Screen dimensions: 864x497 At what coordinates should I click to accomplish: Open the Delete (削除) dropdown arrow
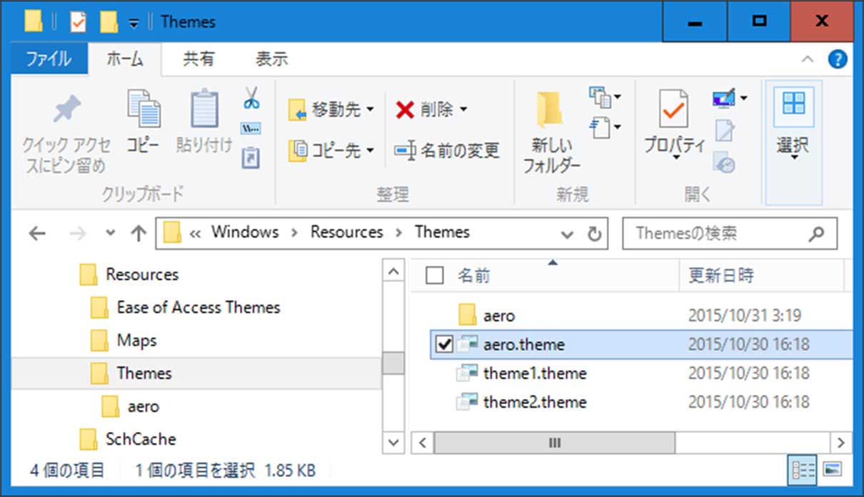(463, 109)
